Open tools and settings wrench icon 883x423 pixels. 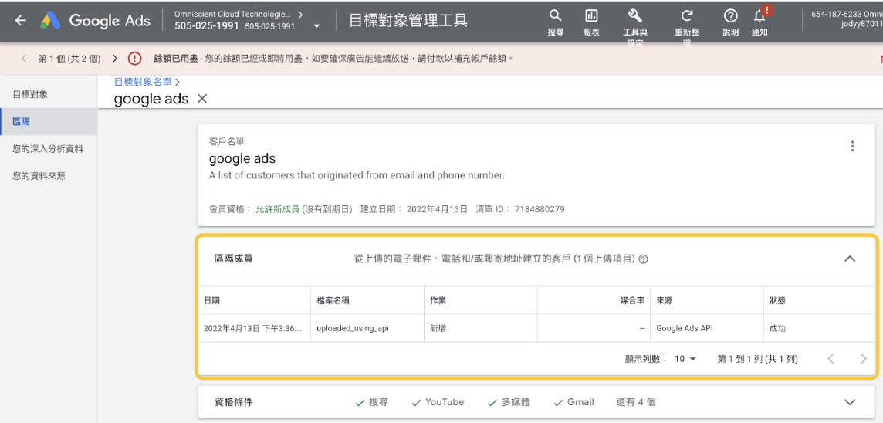click(635, 16)
